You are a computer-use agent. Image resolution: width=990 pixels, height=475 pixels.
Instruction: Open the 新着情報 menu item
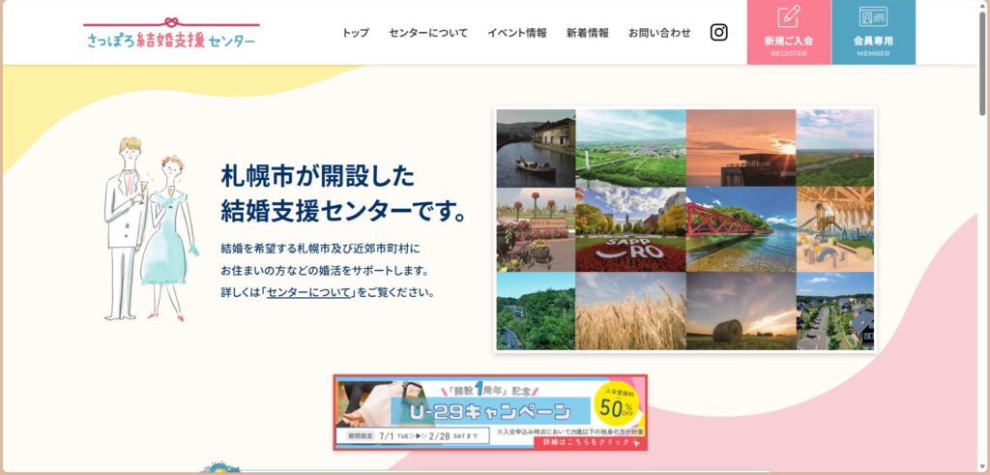pos(587,33)
